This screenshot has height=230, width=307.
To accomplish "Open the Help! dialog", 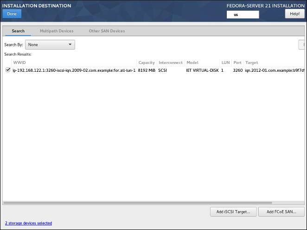I will coord(294,14).
